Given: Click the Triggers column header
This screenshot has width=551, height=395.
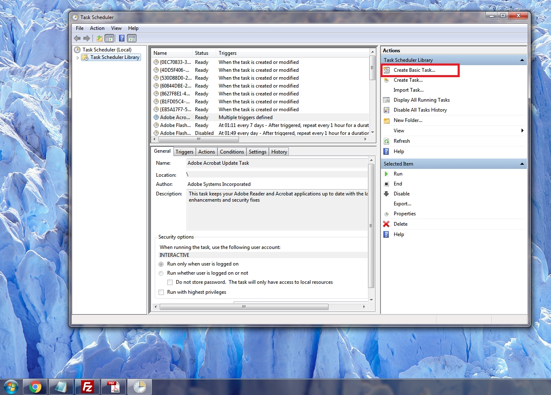Looking at the screenshot, I should pos(293,53).
